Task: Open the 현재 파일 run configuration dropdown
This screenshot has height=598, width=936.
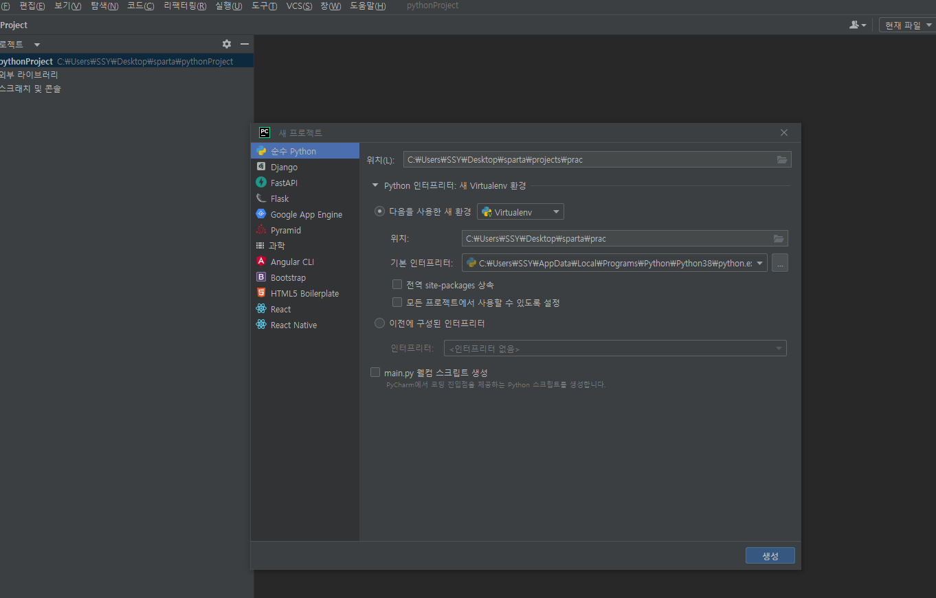Action: 907,25
